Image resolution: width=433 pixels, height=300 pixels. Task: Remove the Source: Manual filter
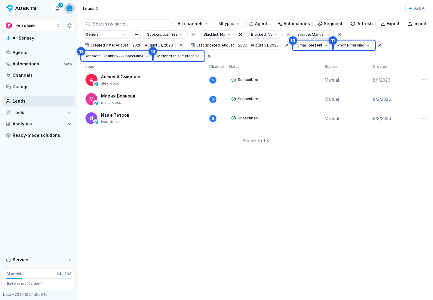339,34
